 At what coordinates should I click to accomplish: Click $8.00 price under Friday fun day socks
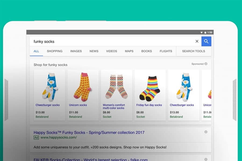[140, 112]
